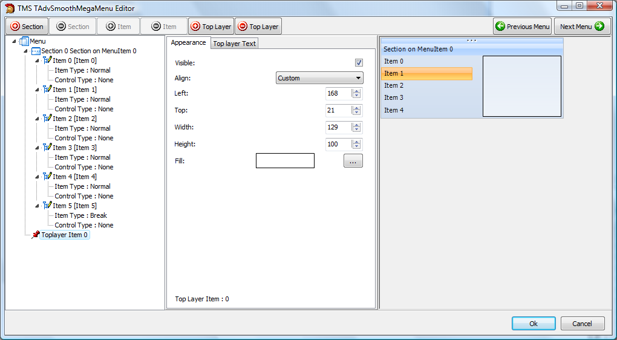The height and width of the screenshot is (340, 617).
Task: Go to Next Menu
Action: (x=582, y=27)
